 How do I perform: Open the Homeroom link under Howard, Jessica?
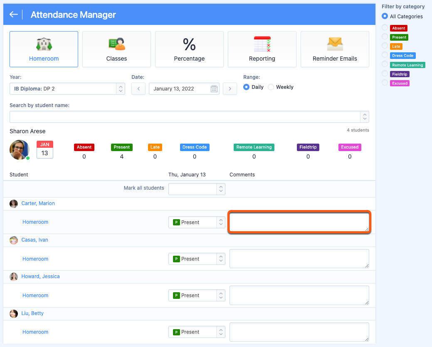pos(35,295)
